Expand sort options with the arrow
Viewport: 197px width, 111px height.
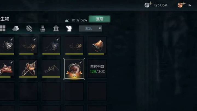tap(100, 28)
